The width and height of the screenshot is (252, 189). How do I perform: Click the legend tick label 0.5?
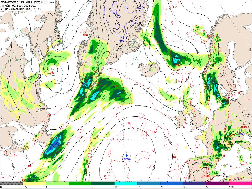[x=25, y=187]
